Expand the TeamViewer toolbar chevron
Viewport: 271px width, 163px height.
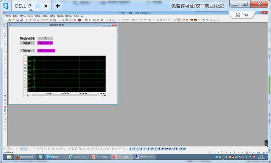coord(246,15)
